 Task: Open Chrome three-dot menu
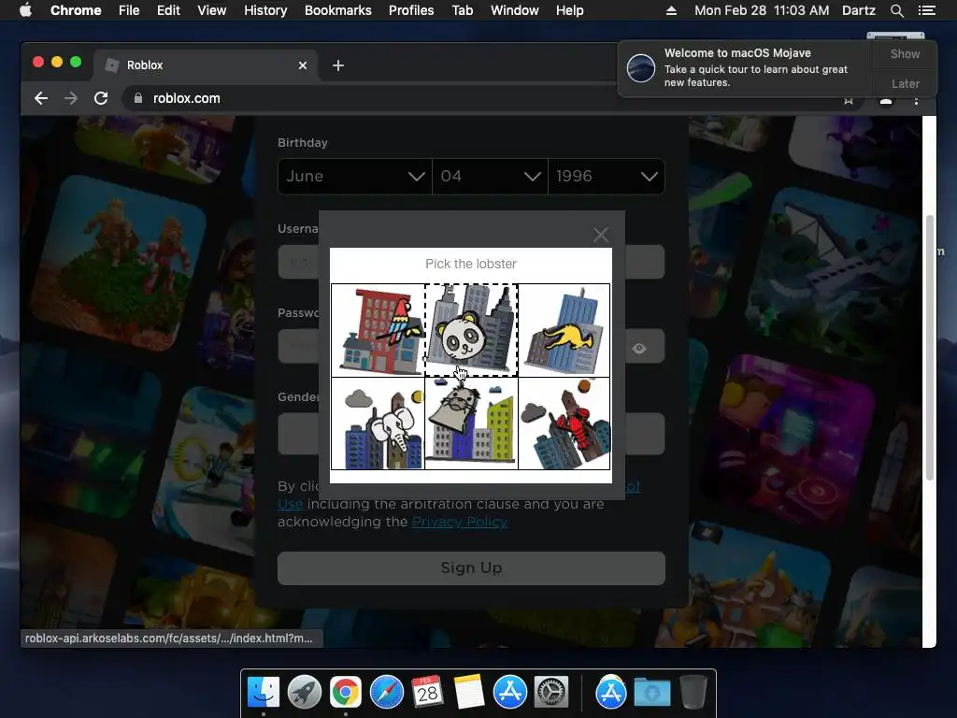916,101
